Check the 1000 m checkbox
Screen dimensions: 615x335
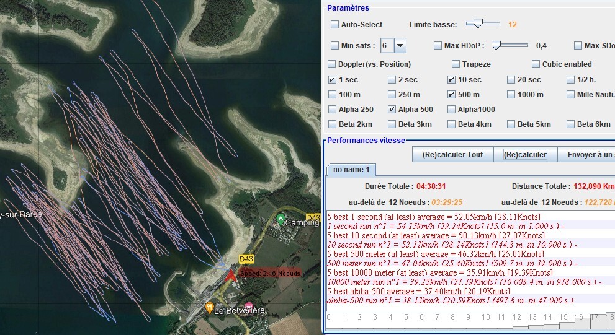click(511, 95)
